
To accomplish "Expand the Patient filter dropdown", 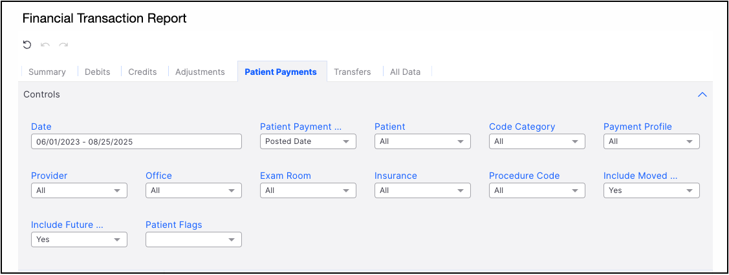I will (422, 141).
